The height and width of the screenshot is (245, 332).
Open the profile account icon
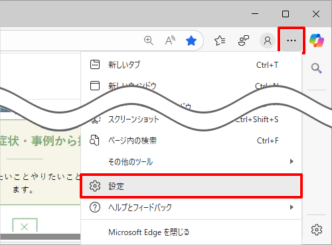pos(268,41)
